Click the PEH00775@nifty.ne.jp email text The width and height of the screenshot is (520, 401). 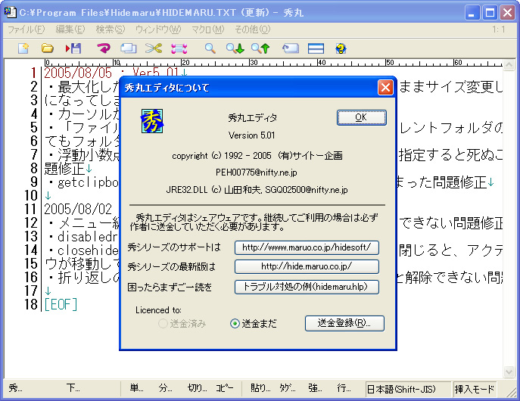tap(257, 173)
